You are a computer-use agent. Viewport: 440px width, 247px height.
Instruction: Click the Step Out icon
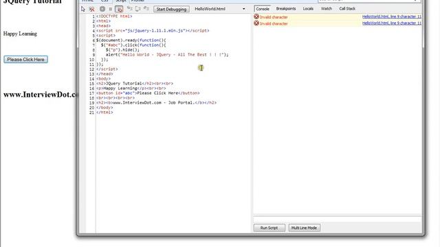[x=146, y=9]
